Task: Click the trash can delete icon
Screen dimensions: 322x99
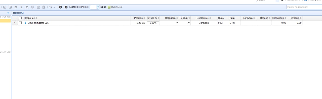Action: (x=21, y=7)
